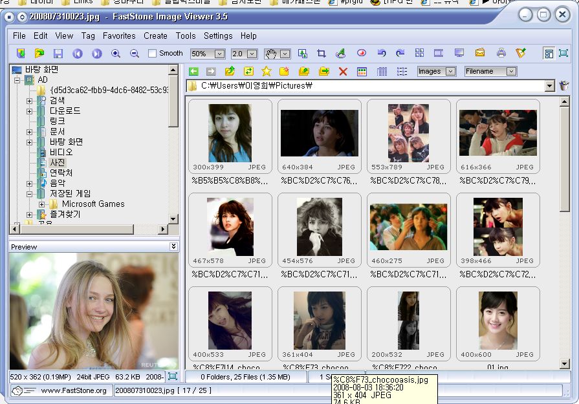Click the resize/canvas tool icon
Screen dimensions: 579x404
click(302, 54)
